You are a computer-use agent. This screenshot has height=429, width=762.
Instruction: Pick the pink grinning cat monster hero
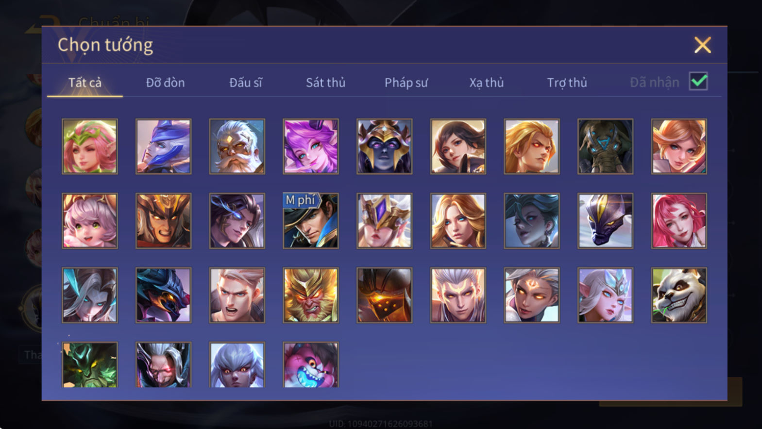310,364
